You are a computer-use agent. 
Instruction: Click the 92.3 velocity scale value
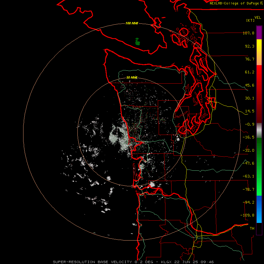(x=250, y=46)
